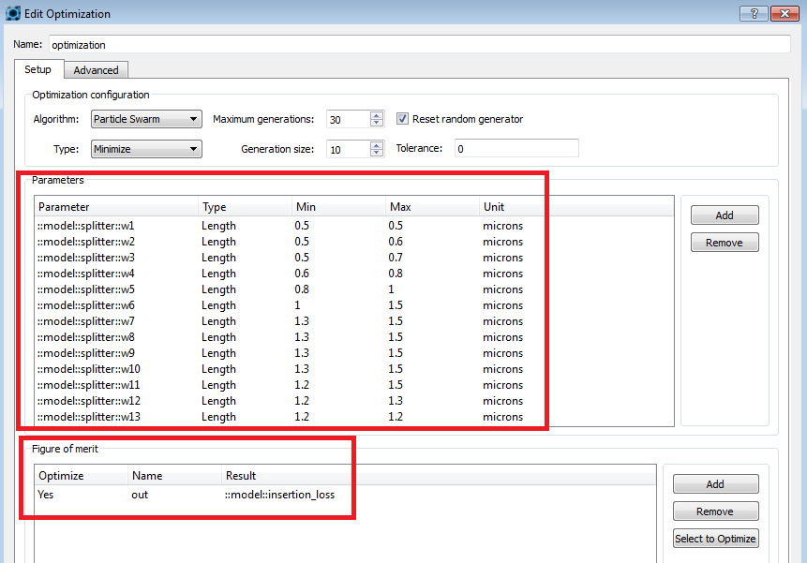
Task: Switch to the Advanced tab
Action: point(96,69)
